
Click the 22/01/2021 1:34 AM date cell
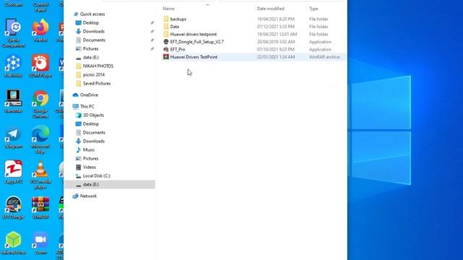[276, 57]
